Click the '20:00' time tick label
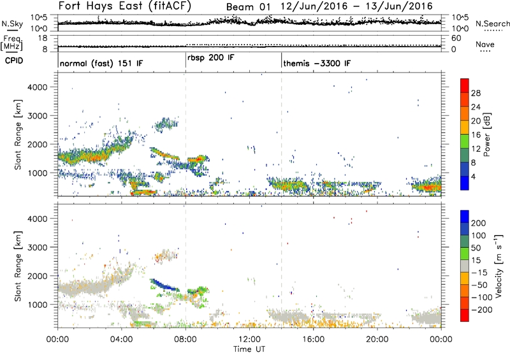 [377, 340]
